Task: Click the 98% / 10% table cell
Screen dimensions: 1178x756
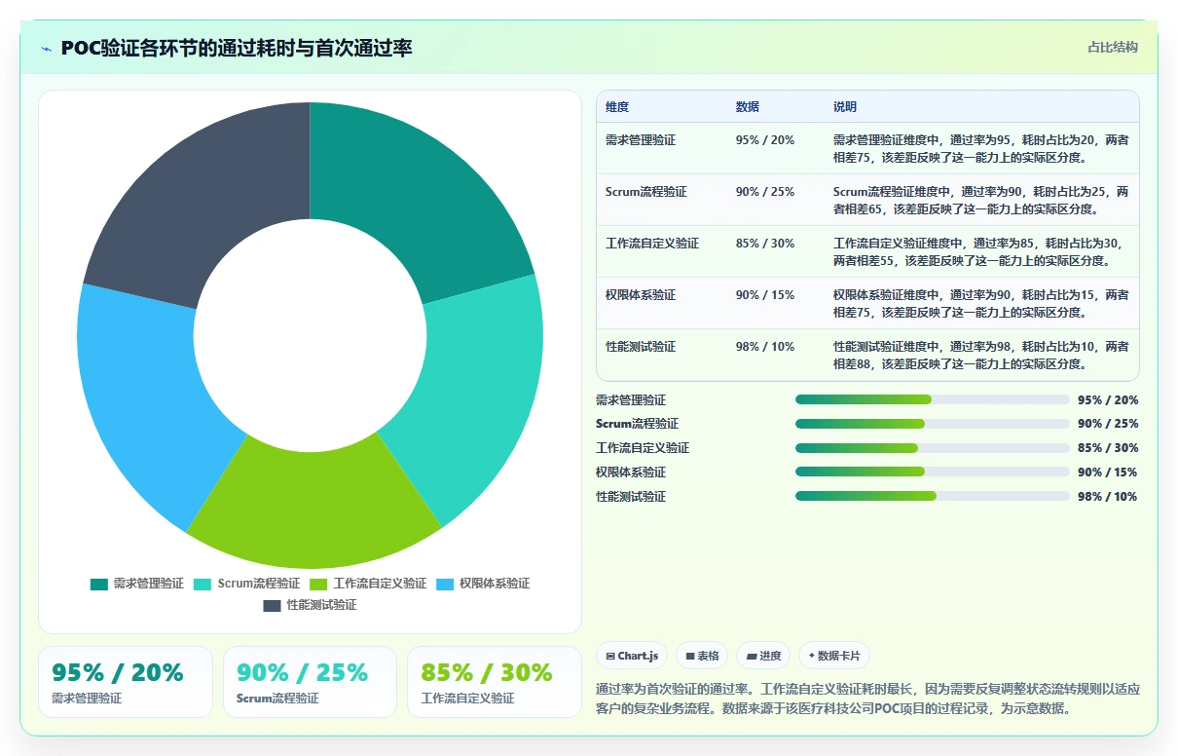Action: pos(765,347)
